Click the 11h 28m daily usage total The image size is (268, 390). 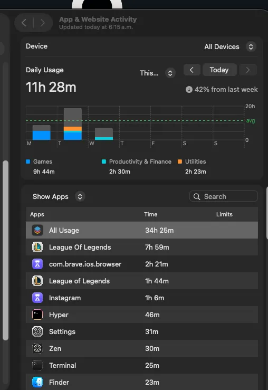[51, 87]
